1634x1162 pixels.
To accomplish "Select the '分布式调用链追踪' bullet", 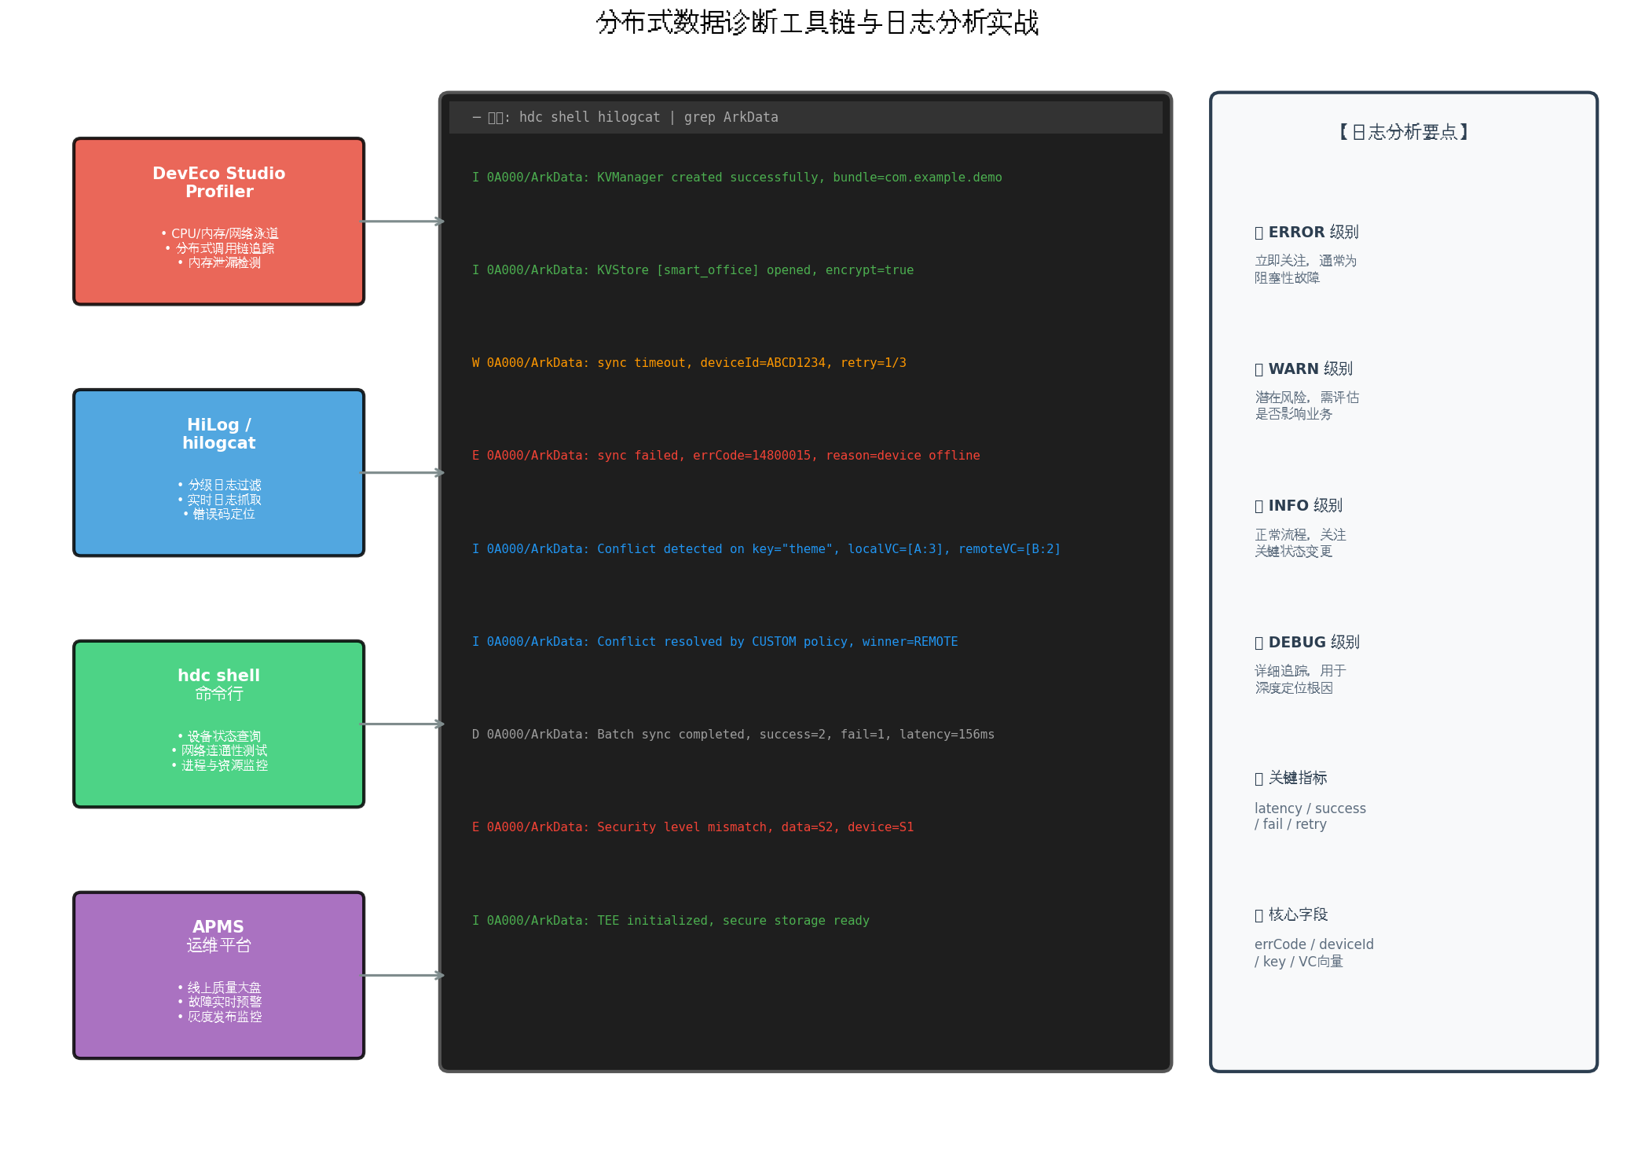I will [219, 248].
